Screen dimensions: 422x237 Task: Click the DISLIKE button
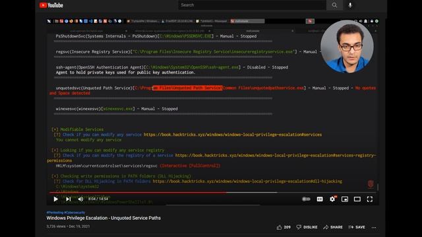(x=307, y=227)
